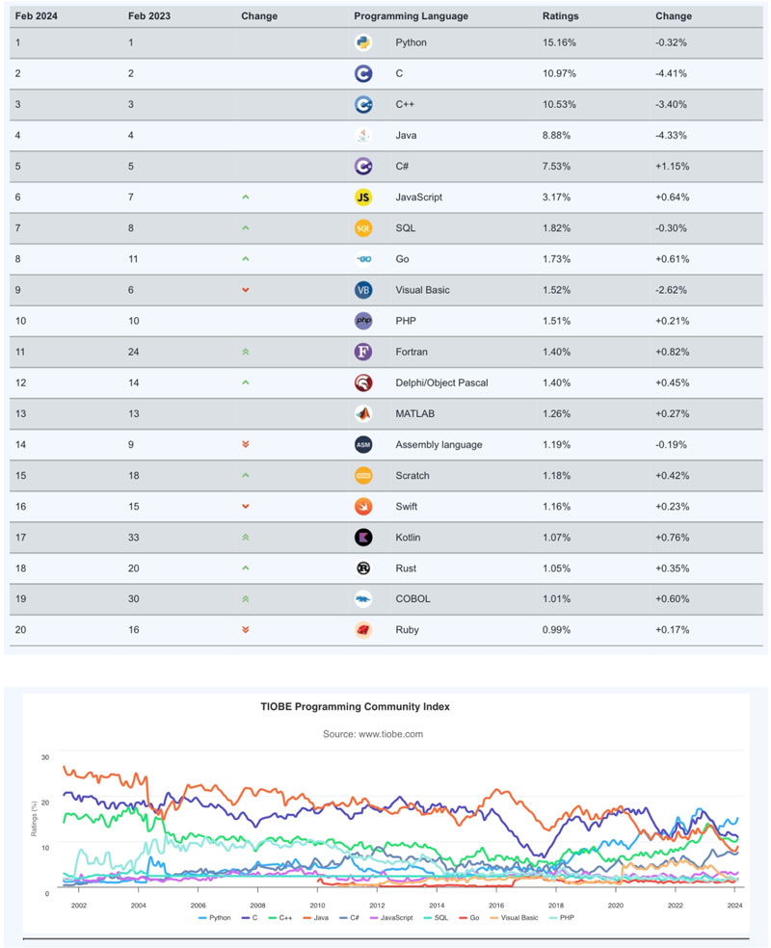Image resolution: width=771 pixels, height=948 pixels.
Task: Click the Ratings column header
Action: coord(560,16)
